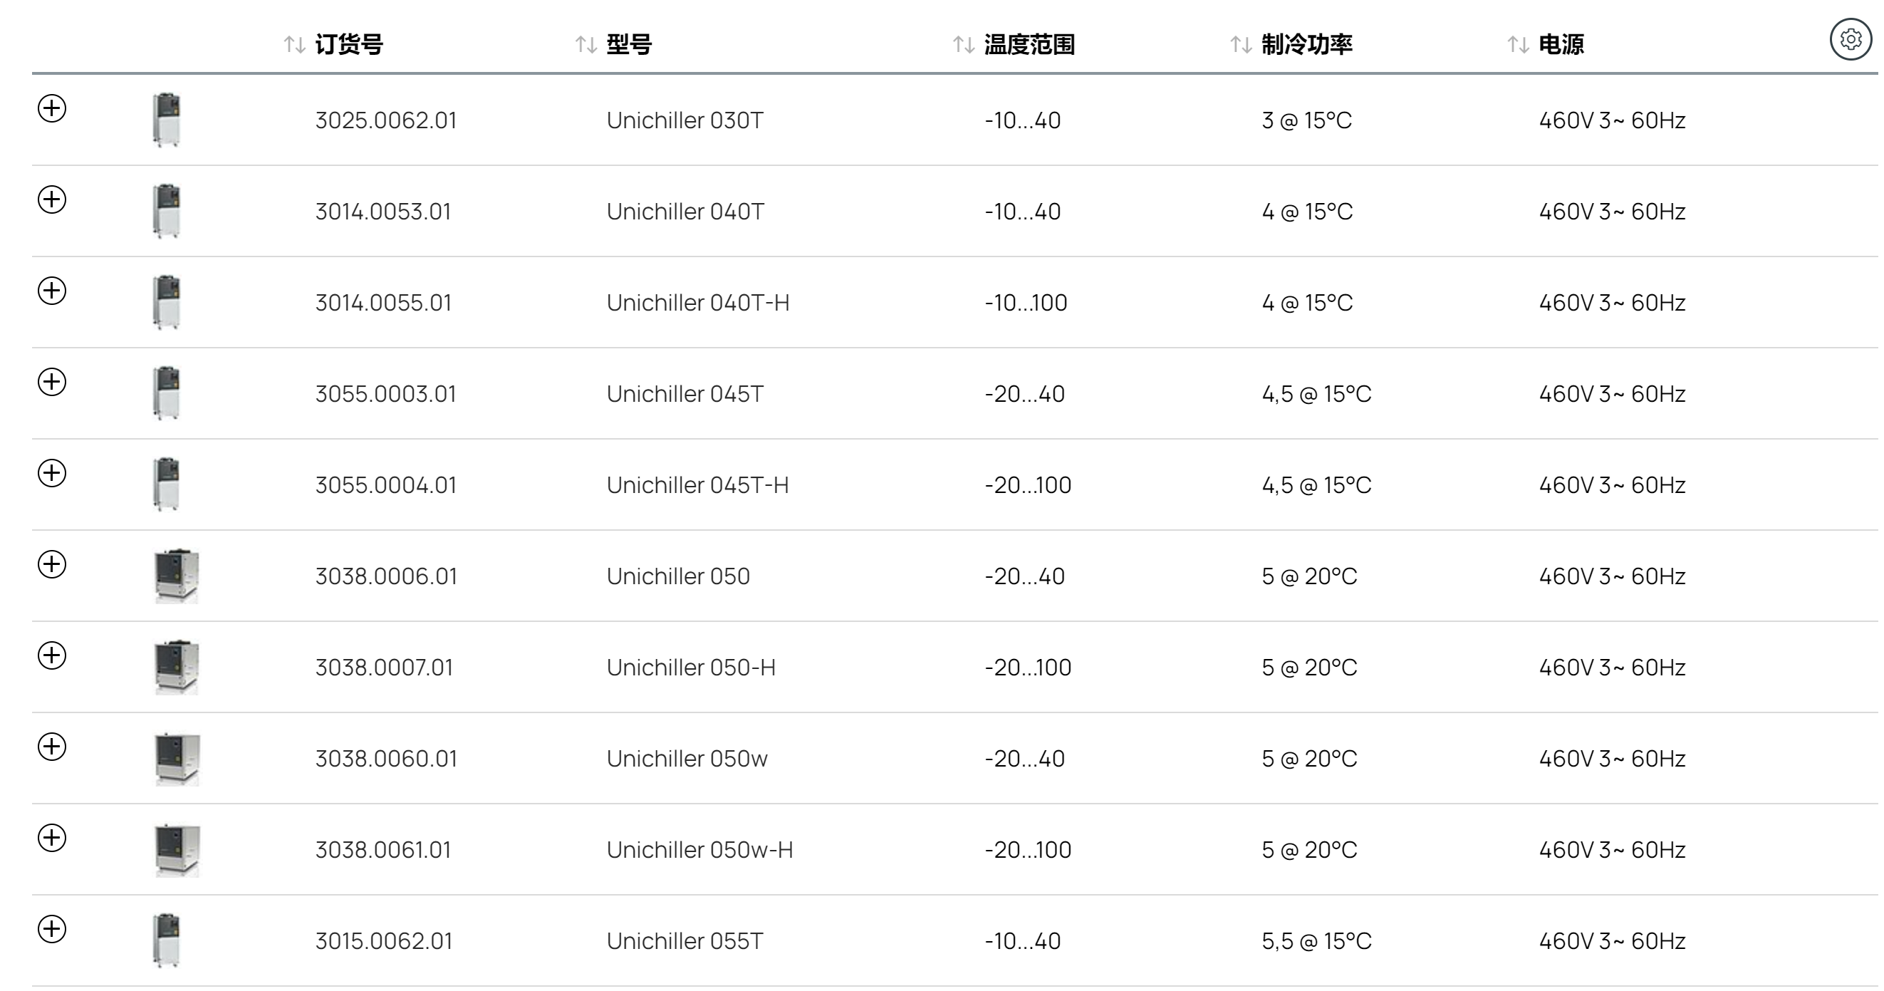Click the 电源 column header
Viewport: 1884px width, 991px height.
(1561, 45)
